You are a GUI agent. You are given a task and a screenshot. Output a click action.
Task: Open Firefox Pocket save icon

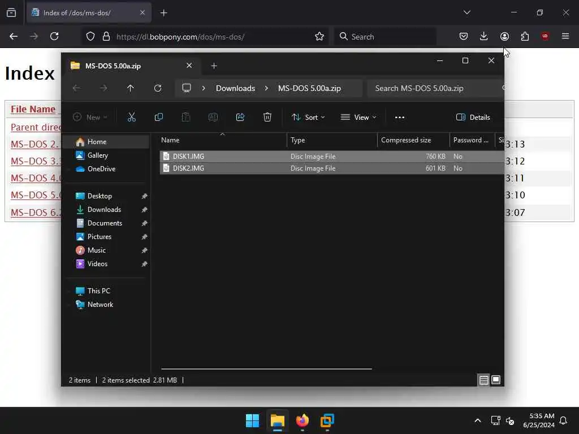click(464, 36)
